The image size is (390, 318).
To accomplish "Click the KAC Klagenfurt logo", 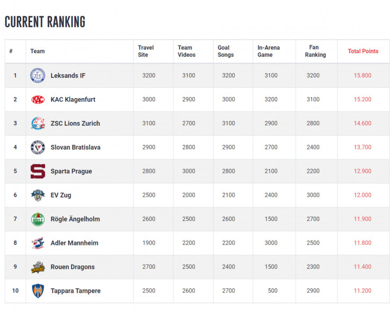I will (38, 100).
